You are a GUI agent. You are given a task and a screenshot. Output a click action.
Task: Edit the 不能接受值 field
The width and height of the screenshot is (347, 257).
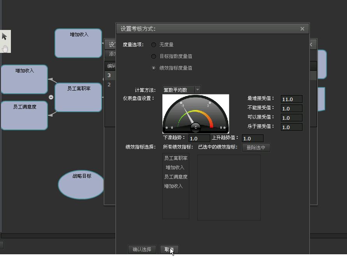coord(291,108)
